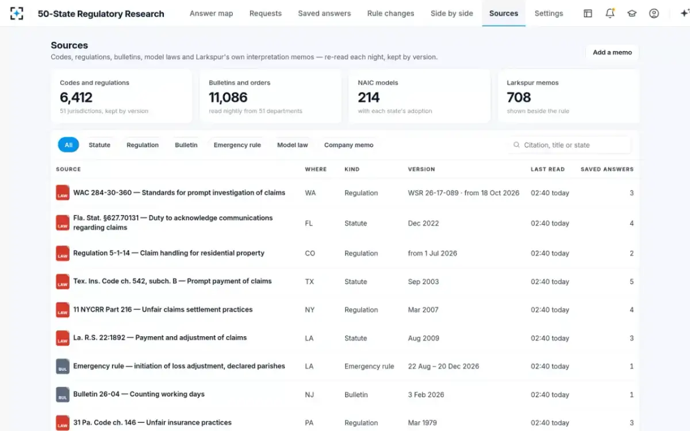
Task: Open the graduation cap learning icon
Action: click(x=632, y=13)
